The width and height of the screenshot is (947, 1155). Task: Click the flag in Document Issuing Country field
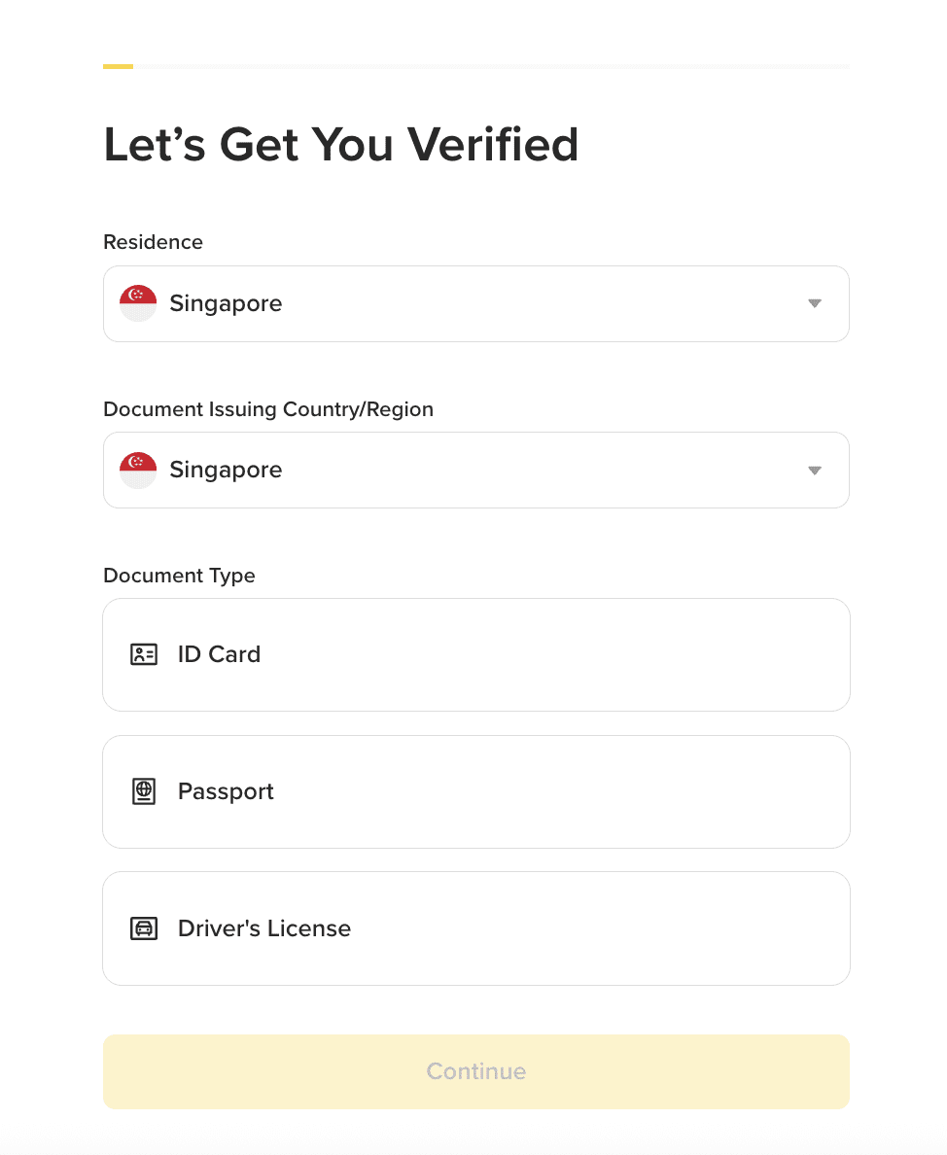(138, 470)
